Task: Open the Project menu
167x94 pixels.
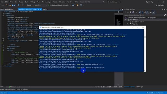Action: [x=21, y=2]
